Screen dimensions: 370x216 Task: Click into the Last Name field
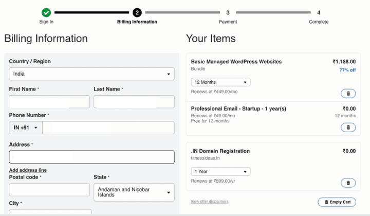[134, 102]
